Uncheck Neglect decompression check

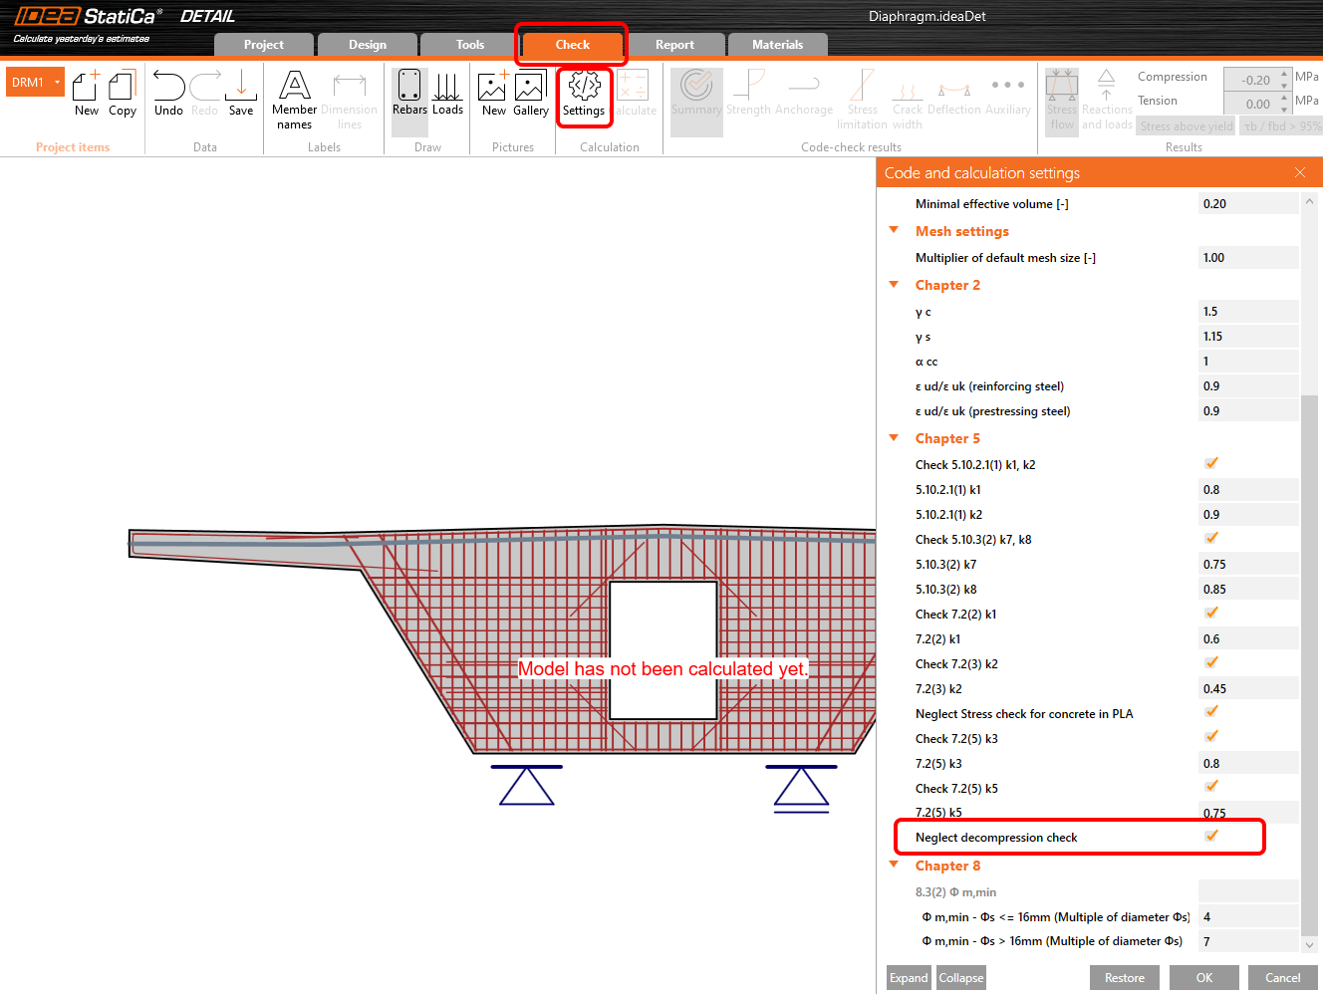point(1211,837)
